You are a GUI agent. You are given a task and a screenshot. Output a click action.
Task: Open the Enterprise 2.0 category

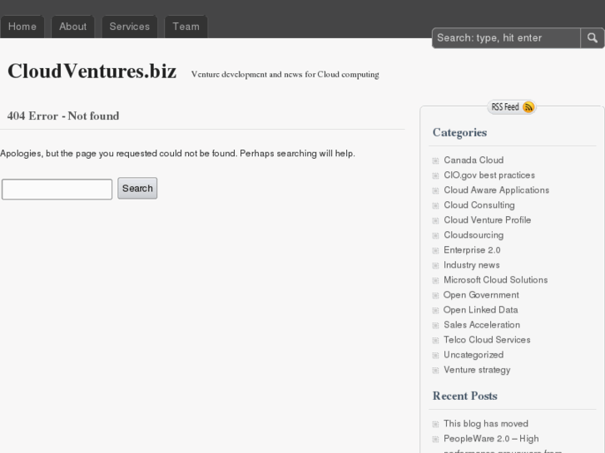471,250
